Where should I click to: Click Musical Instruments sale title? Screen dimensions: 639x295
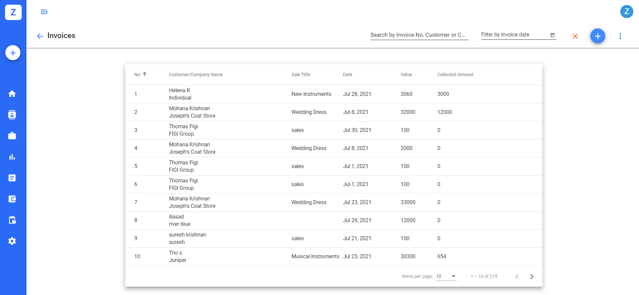click(x=315, y=257)
